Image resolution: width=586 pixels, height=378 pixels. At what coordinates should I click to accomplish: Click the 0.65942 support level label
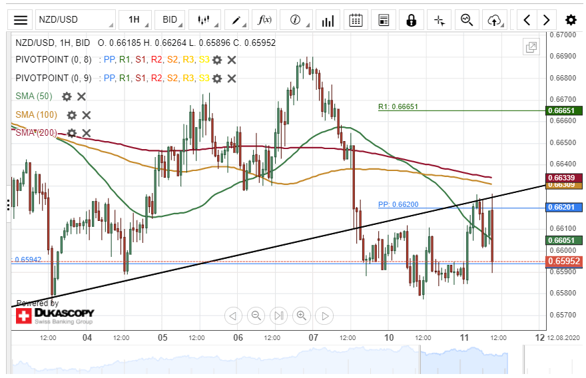click(27, 260)
